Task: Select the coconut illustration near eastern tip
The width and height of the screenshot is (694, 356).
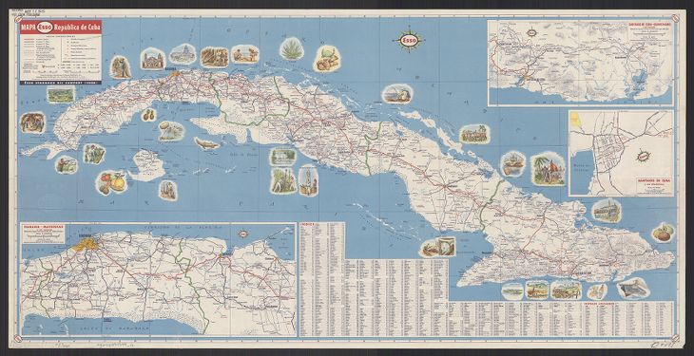Action: 663,233
